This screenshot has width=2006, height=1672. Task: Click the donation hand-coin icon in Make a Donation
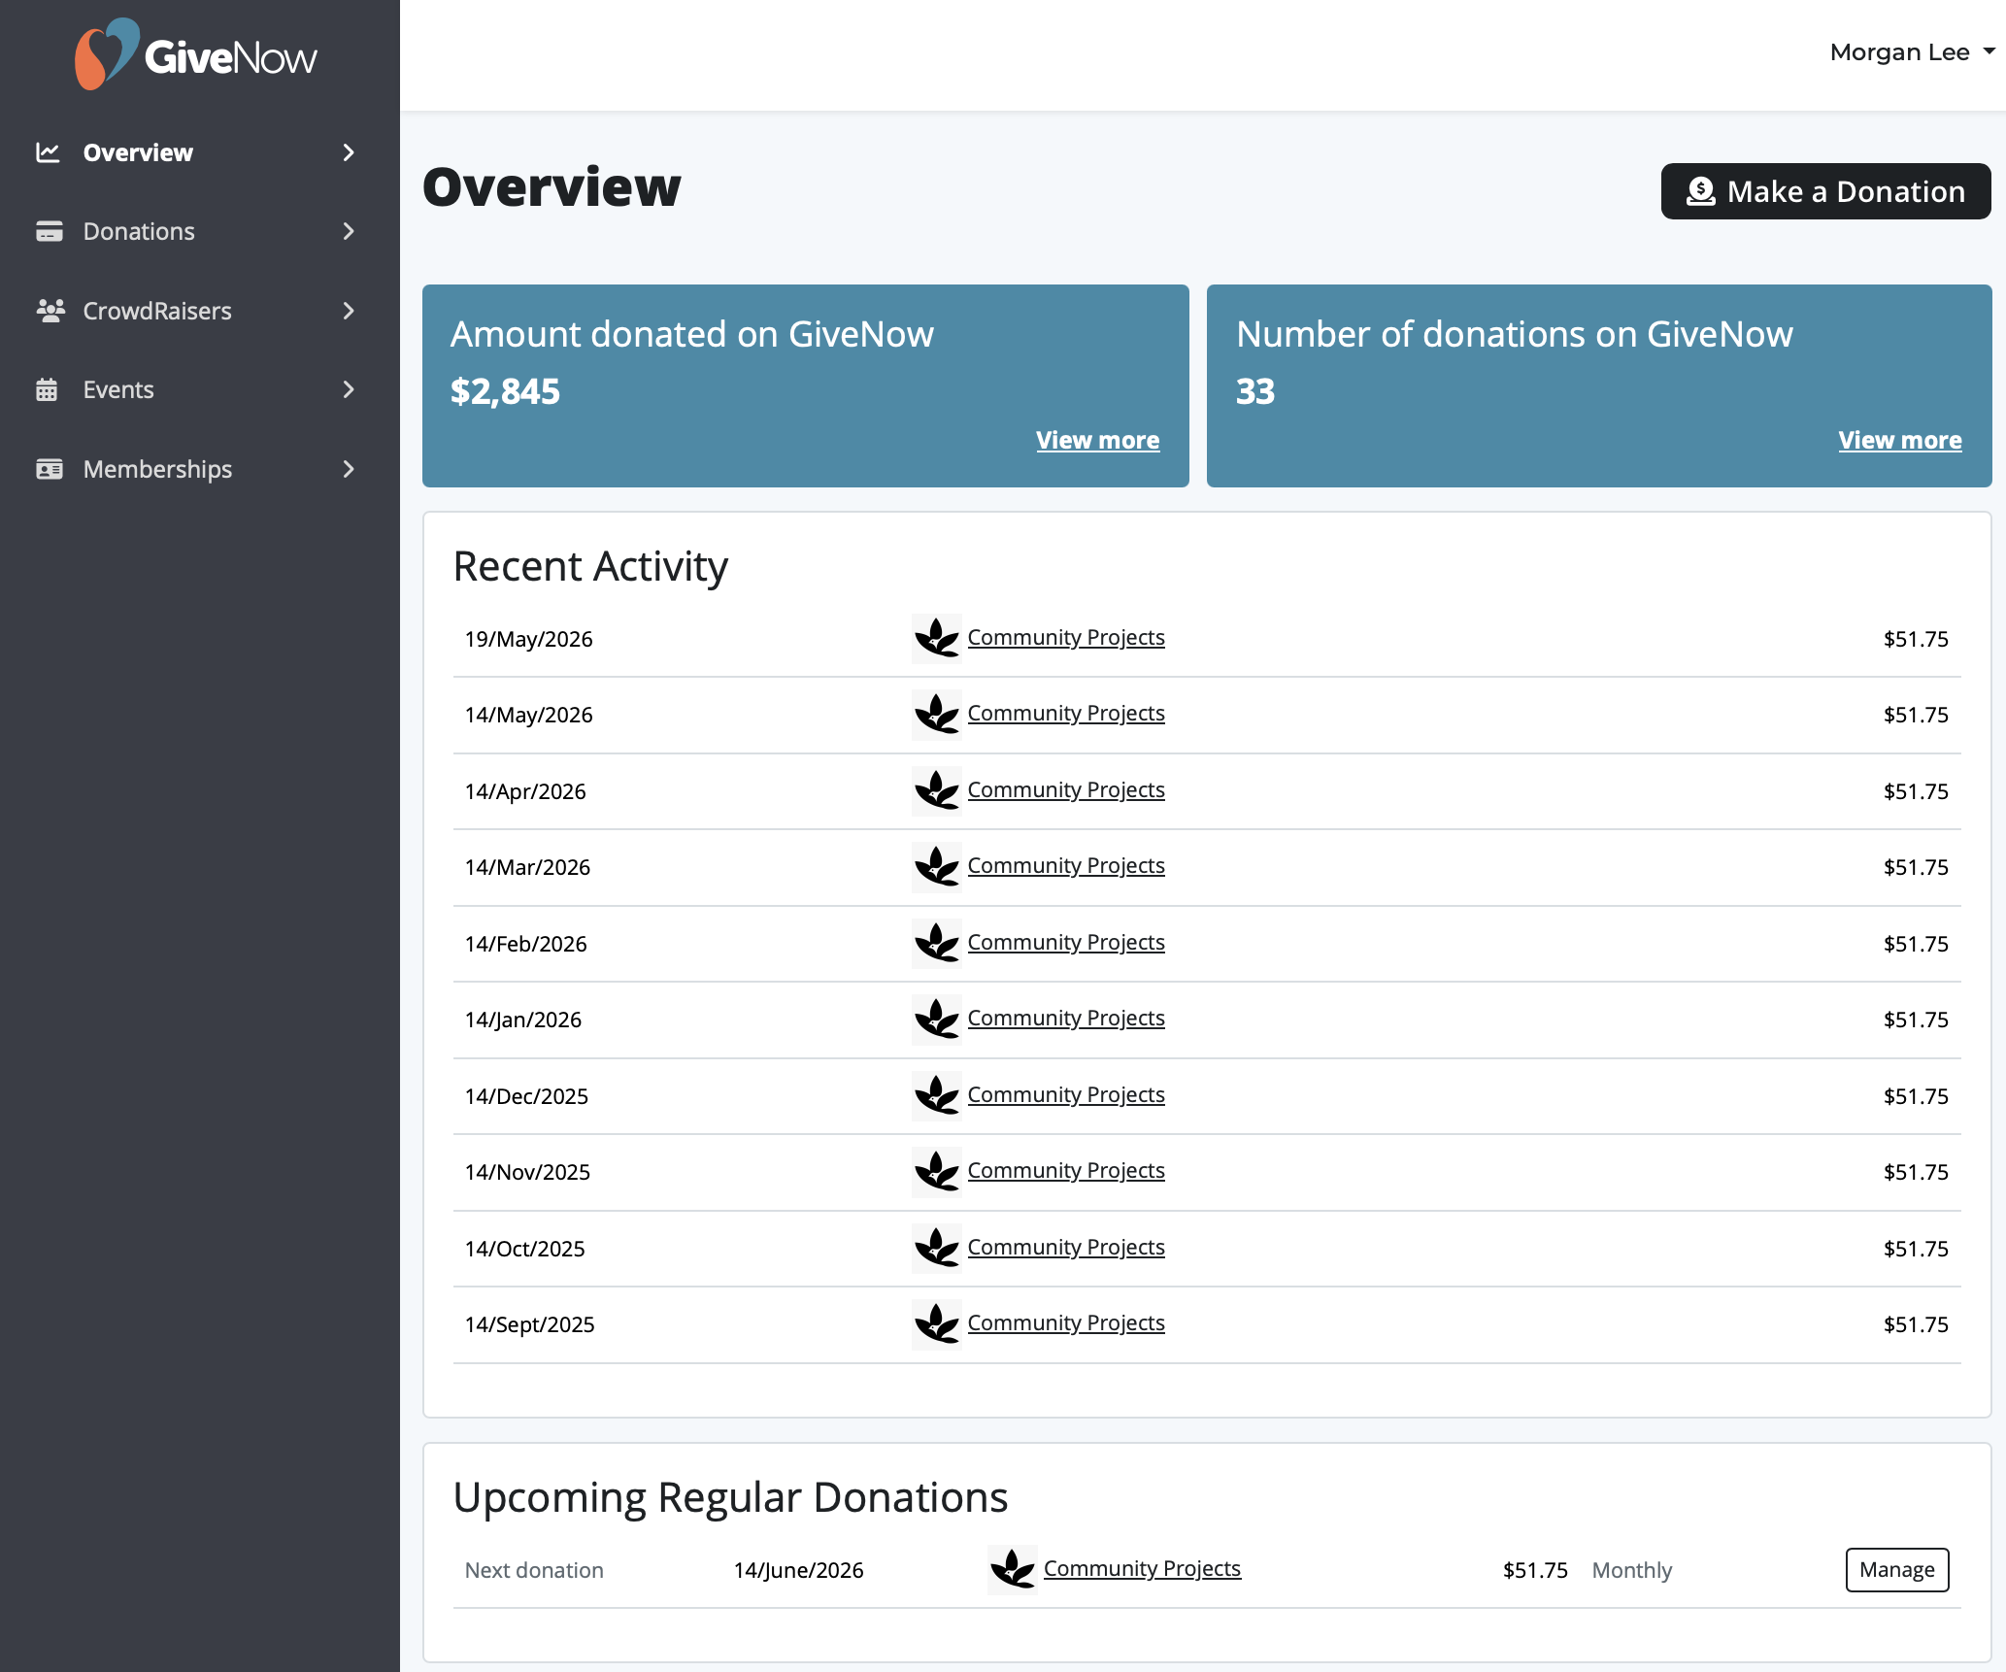pos(1700,191)
